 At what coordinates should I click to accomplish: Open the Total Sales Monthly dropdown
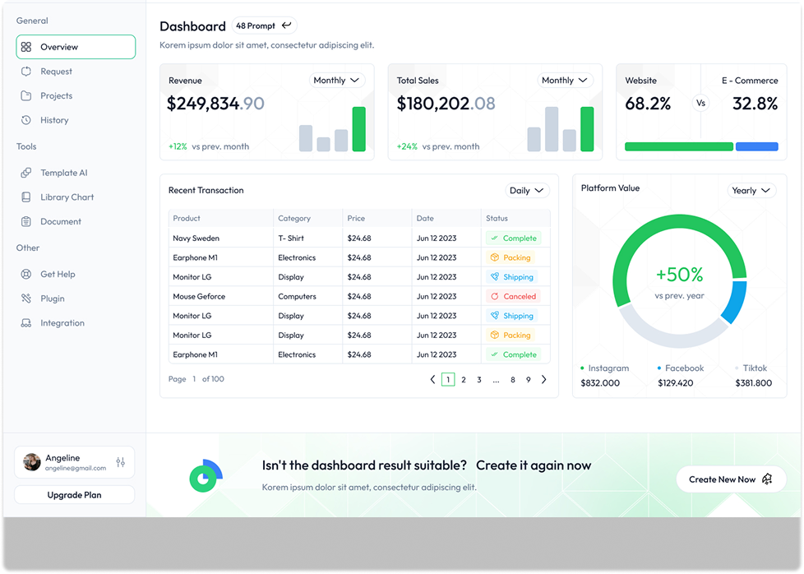pos(566,81)
